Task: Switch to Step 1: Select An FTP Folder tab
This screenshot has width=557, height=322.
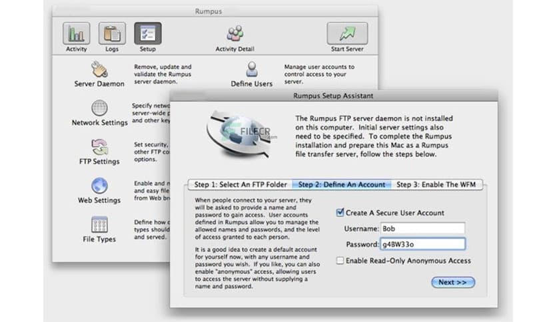Action: [241, 184]
